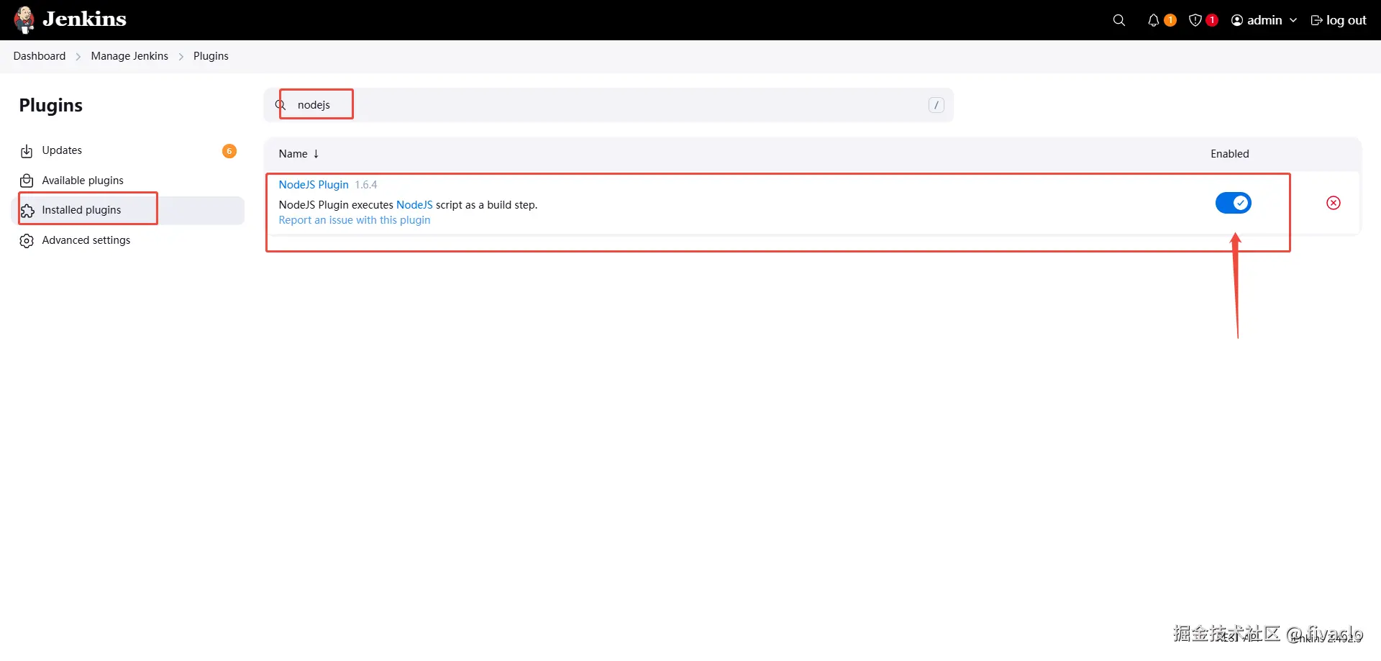The width and height of the screenshot is (1381, 661).
Task: Click the Available plugins bag icon
Action: (x=27, y=181)
